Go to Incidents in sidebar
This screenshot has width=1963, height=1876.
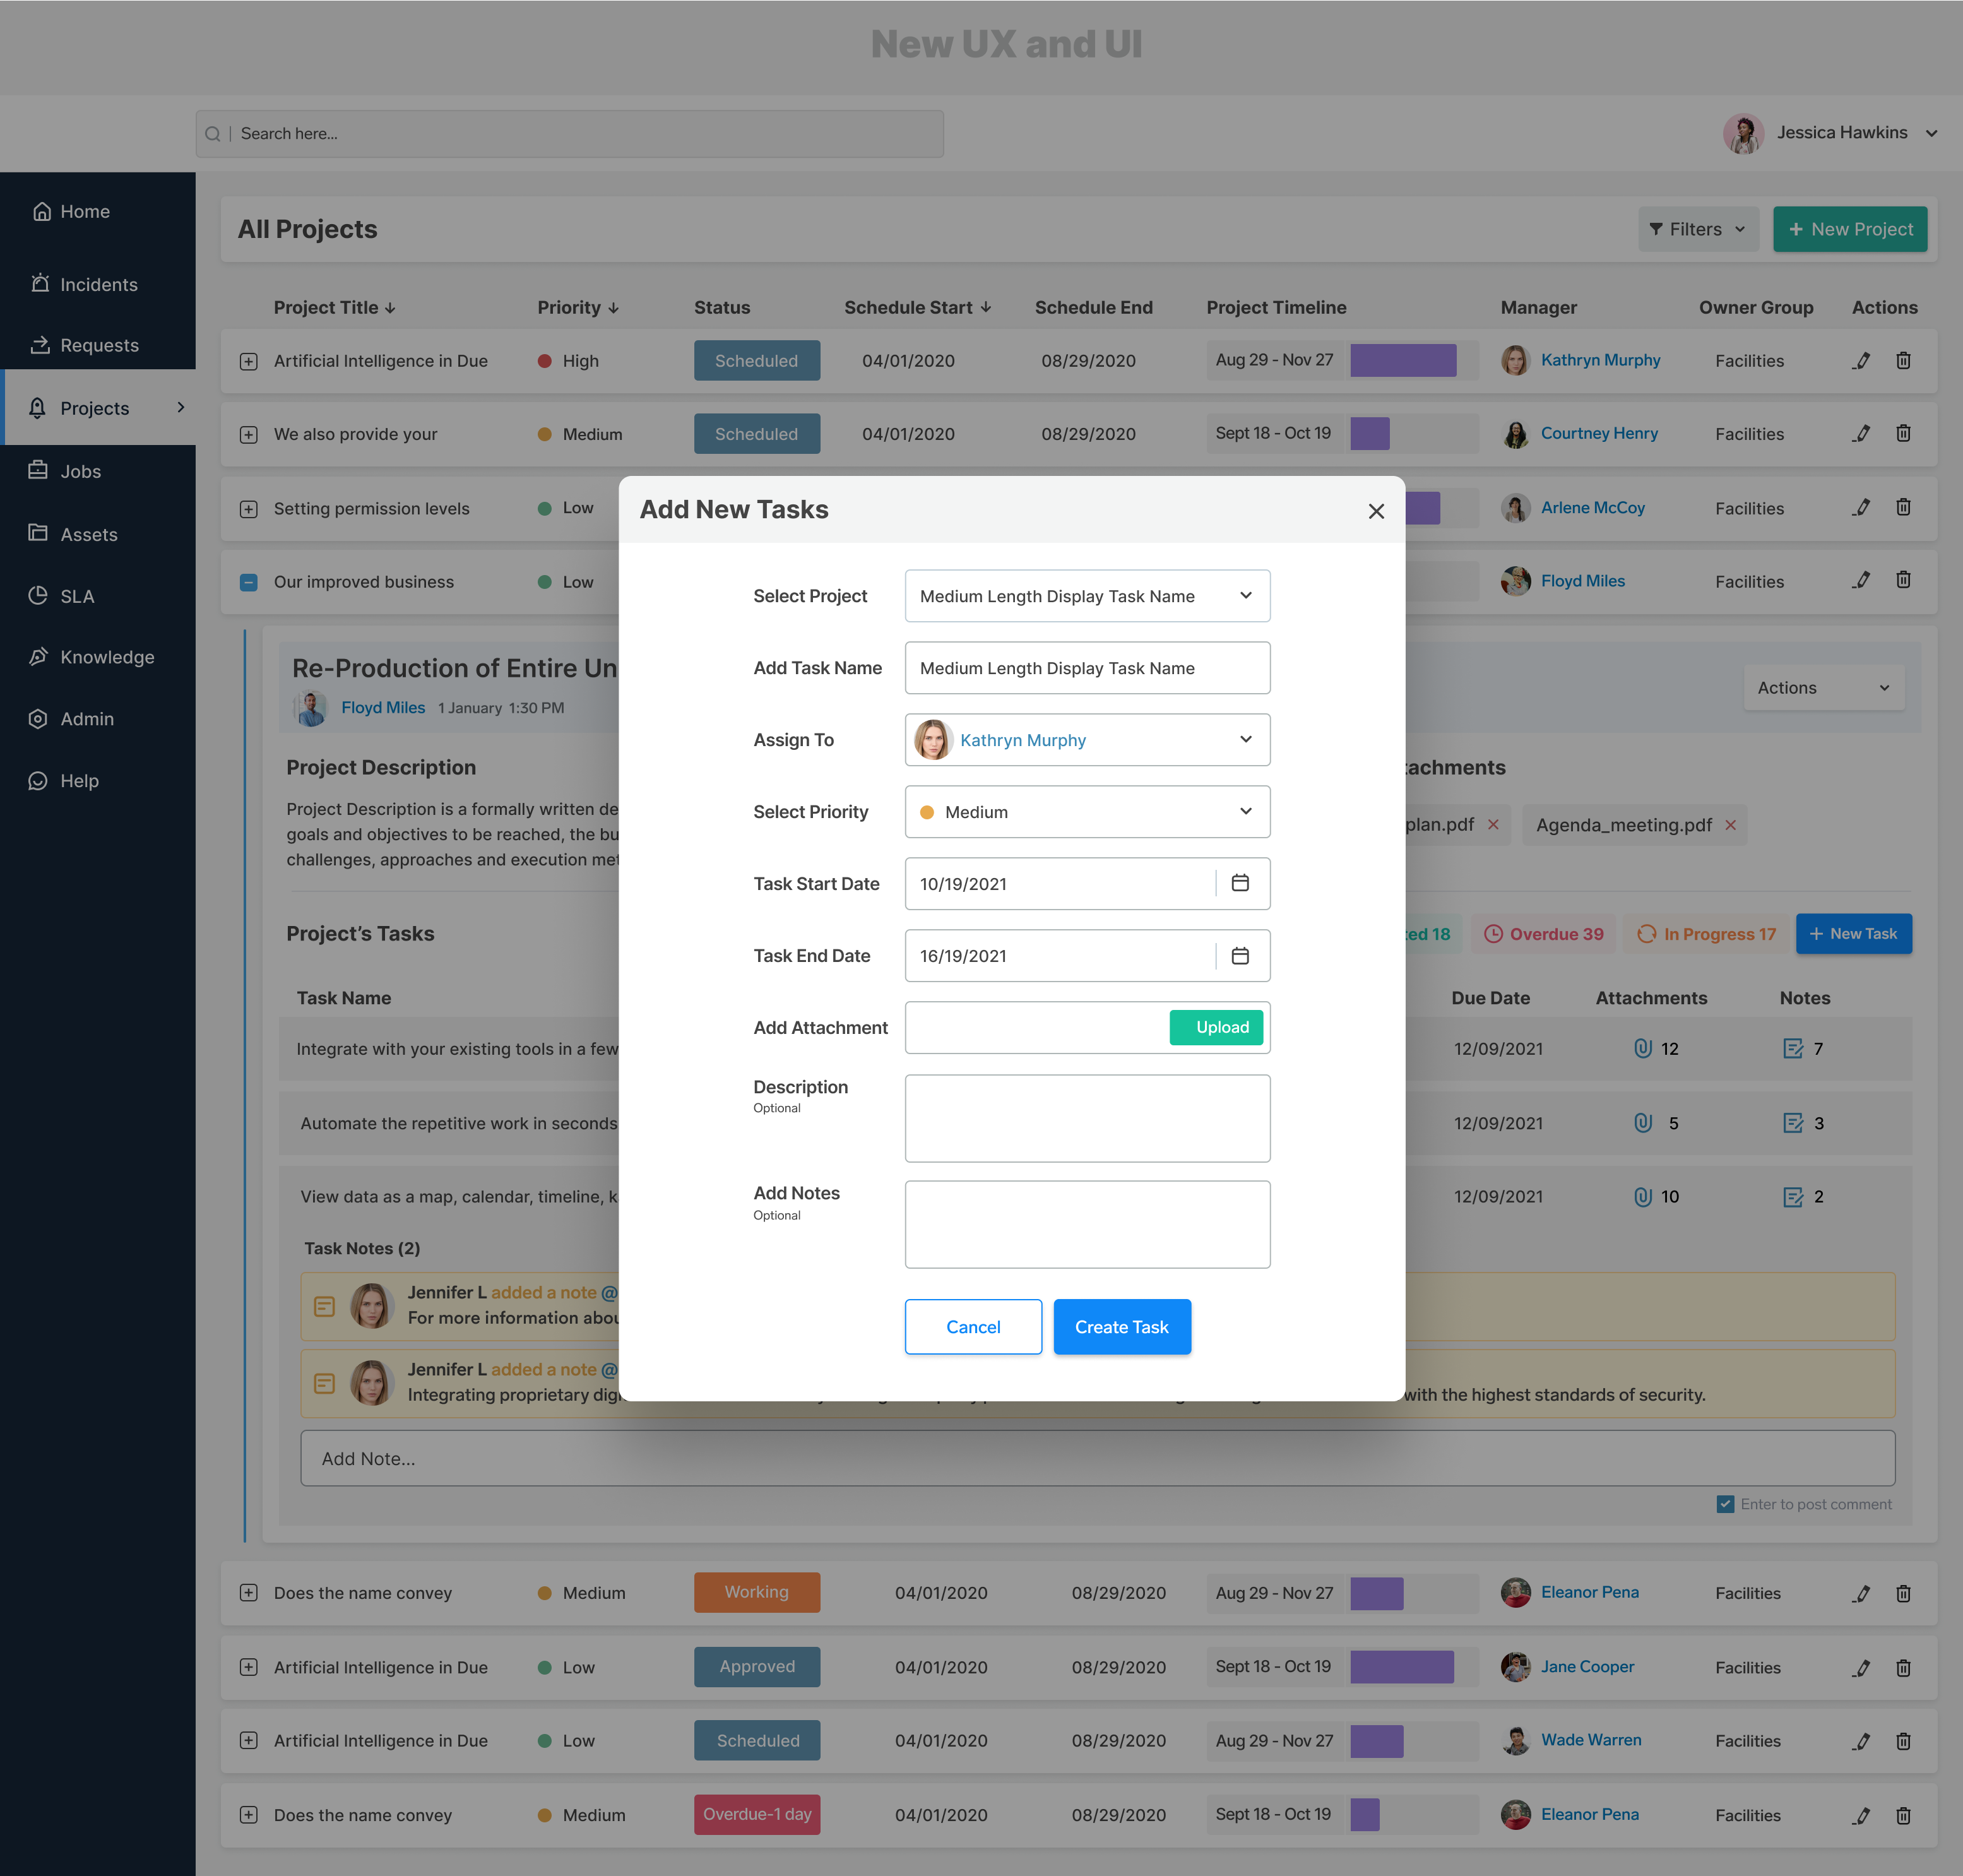click(x=98, y=285)
